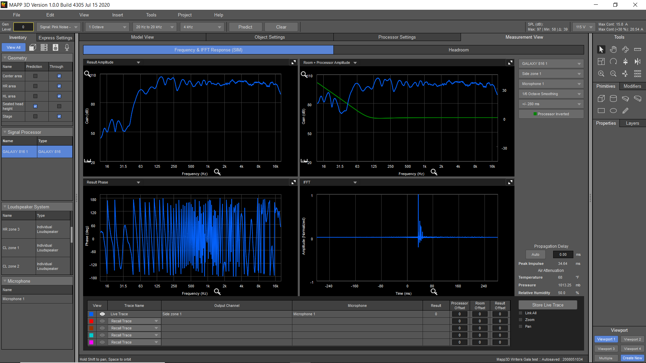The width and height of the screenshot is (646, 363).
Task: Select the arrow pointer tool
Action: pos(601,49)
